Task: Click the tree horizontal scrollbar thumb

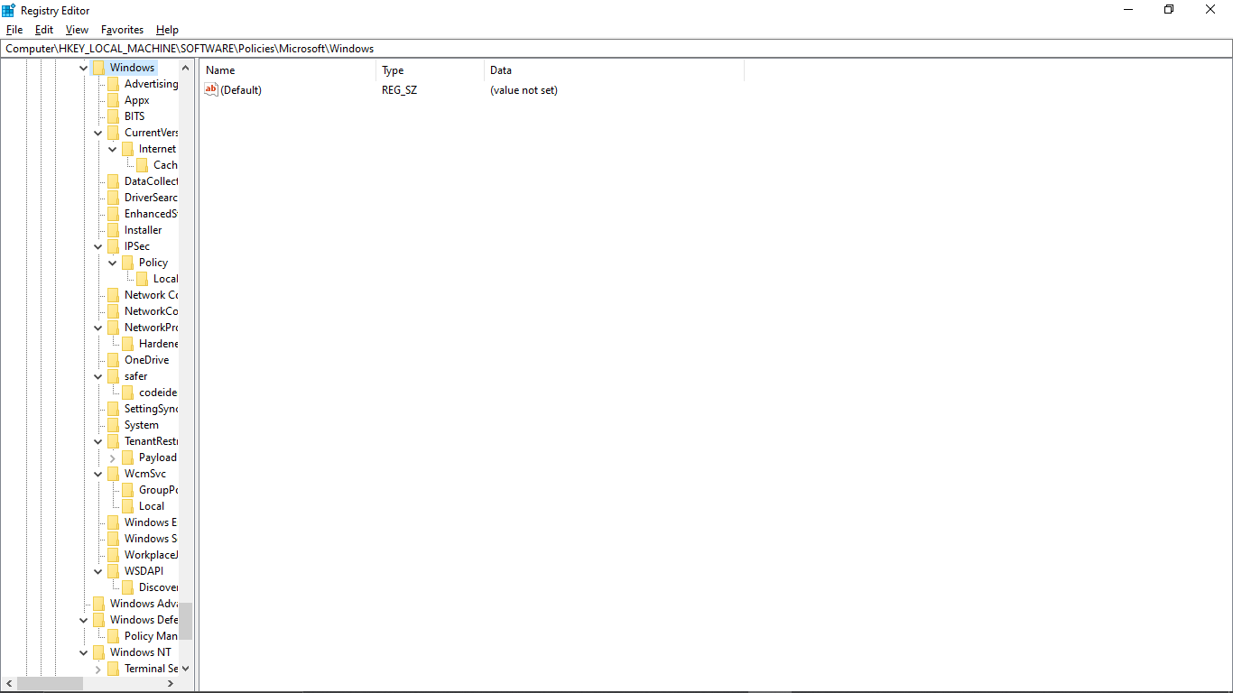Action: [x=50, y=684]
